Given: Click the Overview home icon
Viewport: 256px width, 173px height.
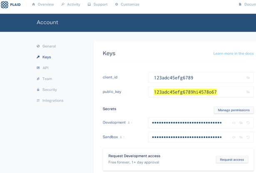Looking at the screenshot, I should (x=34, y=5).
